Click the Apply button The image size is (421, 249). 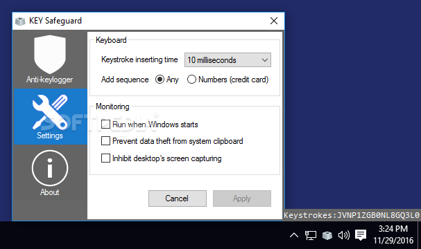pos(242,199)
